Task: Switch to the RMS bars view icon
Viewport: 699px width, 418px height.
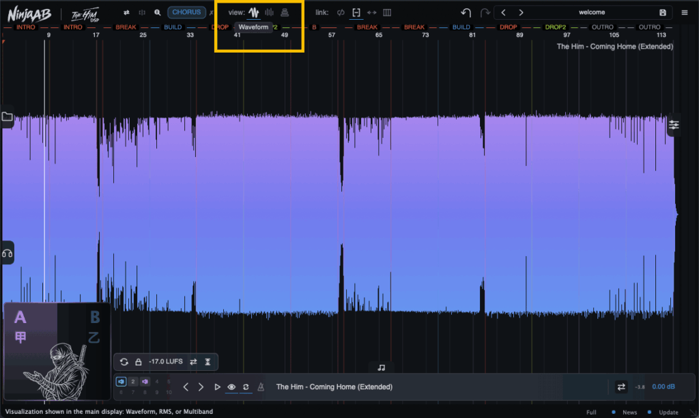Action: tap(269, 12)
